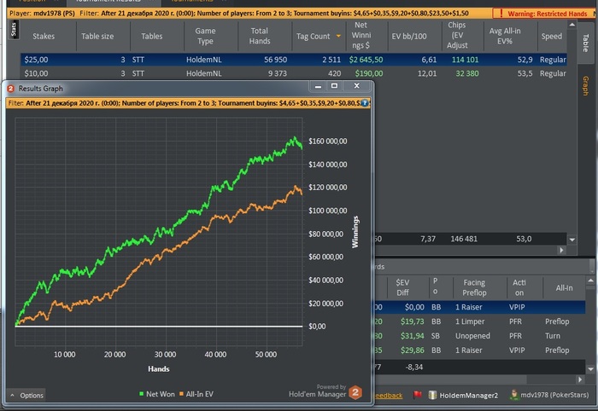Sort by $EV Diff column header
Screen dimensions: 598x411
(x=402, y=287)
